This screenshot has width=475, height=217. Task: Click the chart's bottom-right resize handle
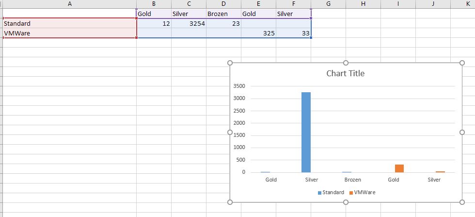461,202
